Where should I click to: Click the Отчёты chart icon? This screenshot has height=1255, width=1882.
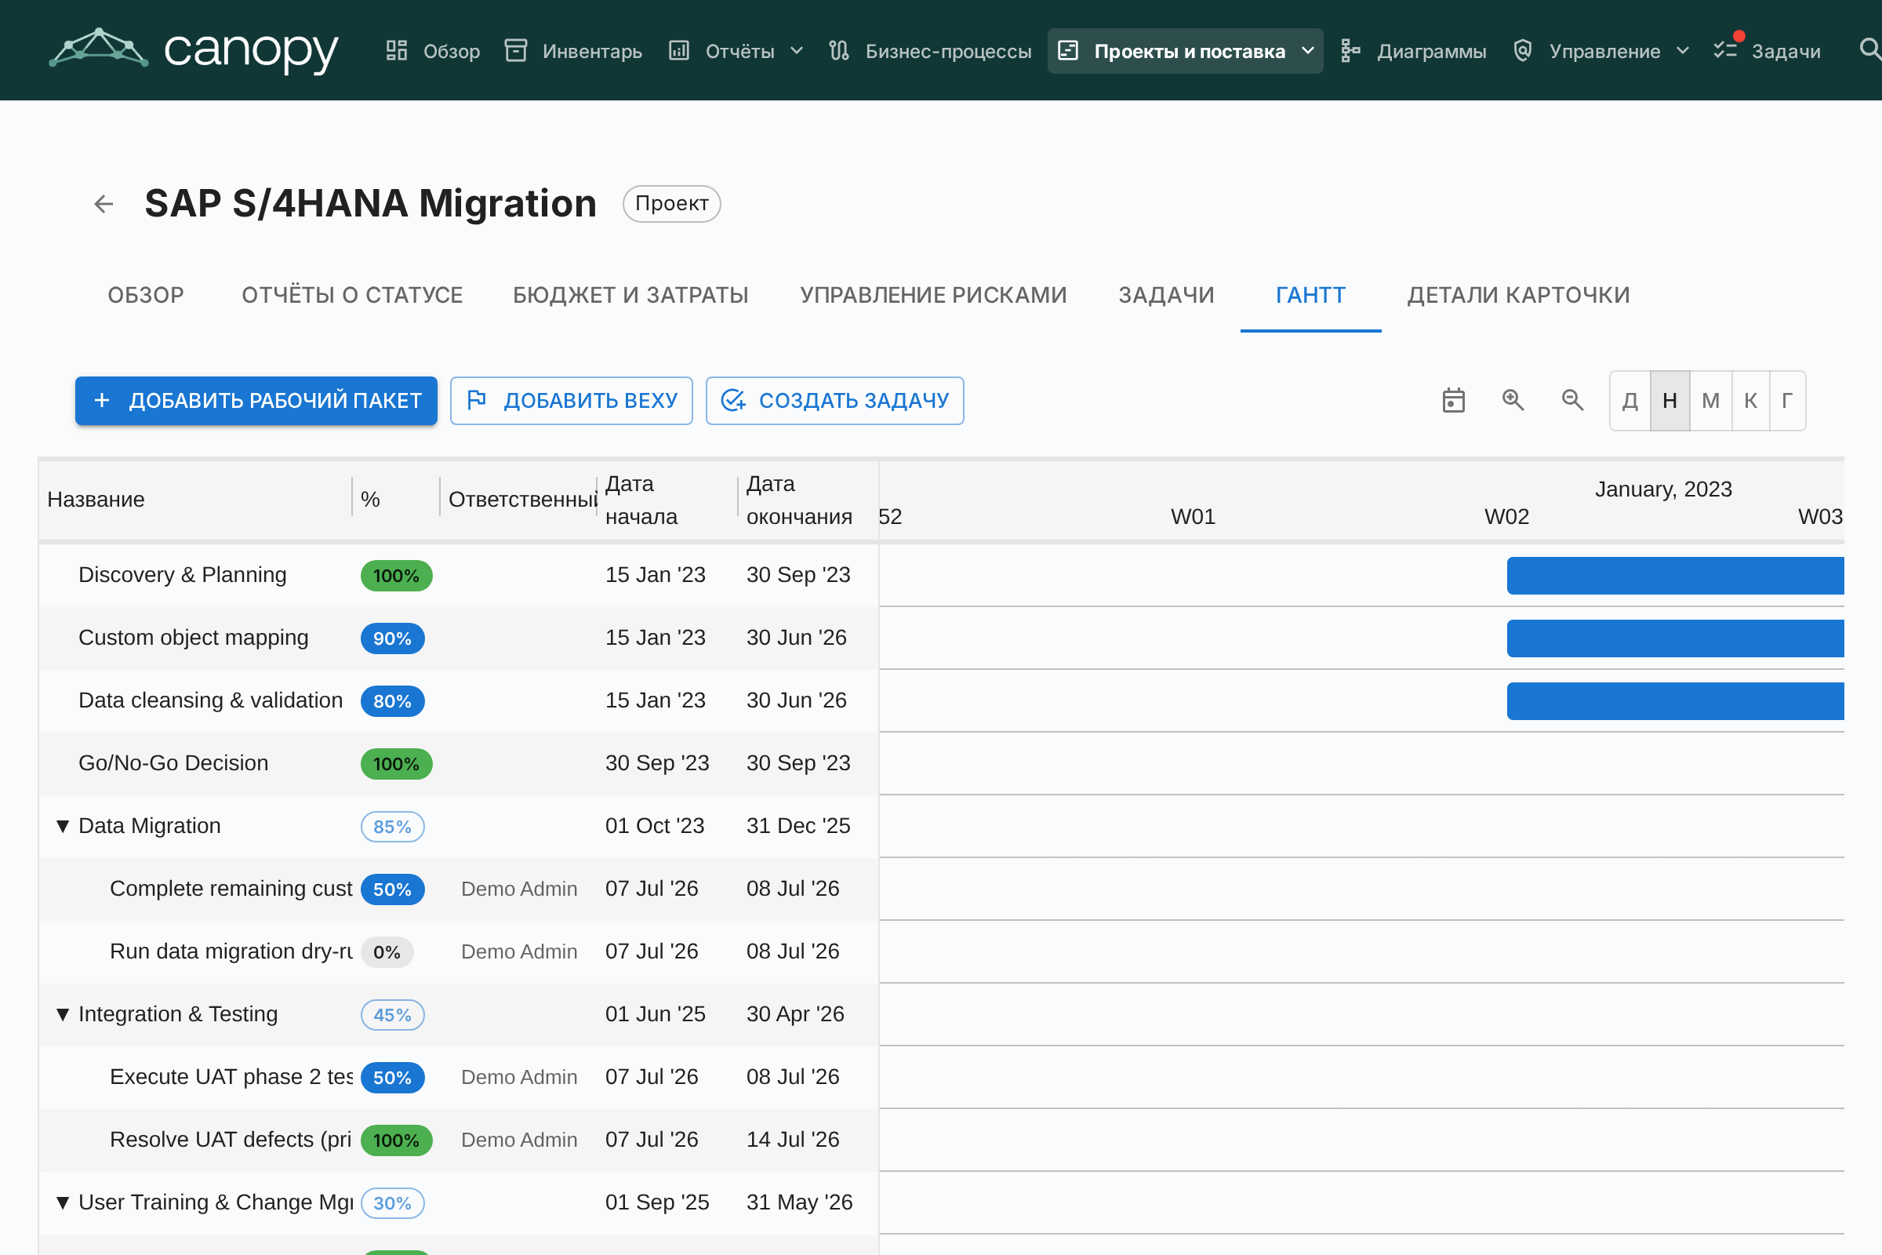pos(679,50)
